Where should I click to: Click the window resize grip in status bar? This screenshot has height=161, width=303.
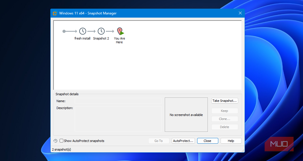tap(243, 151)
